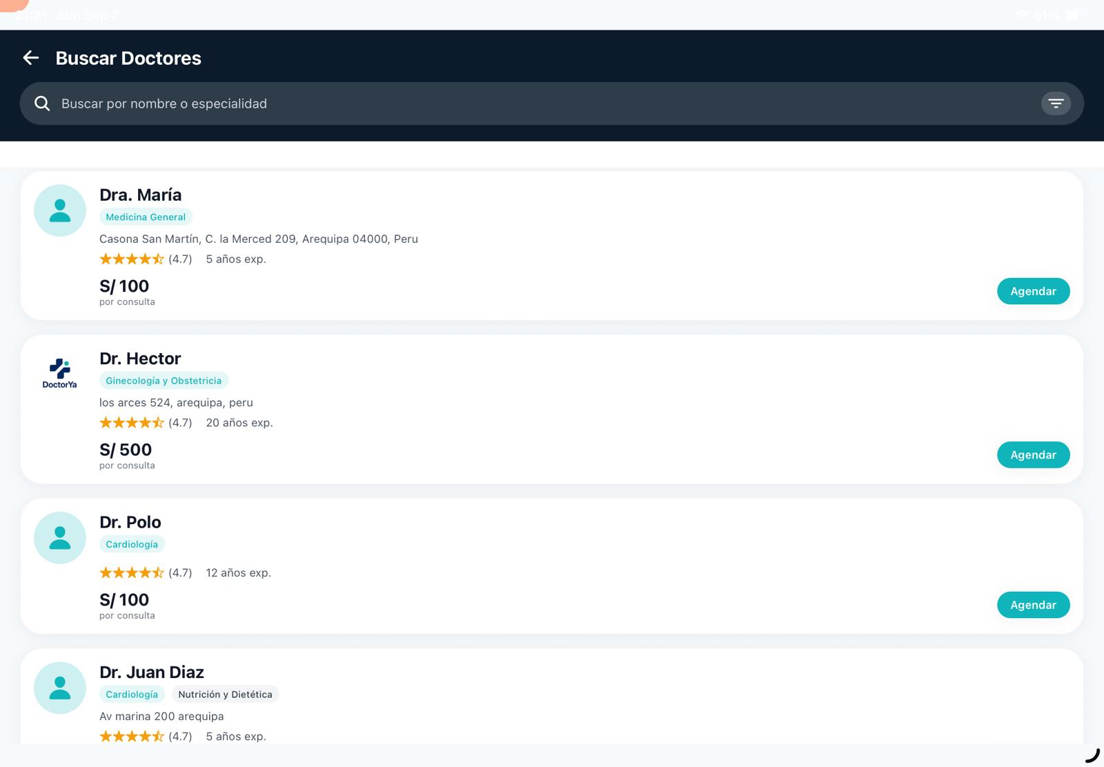
Task: Tap Dra. María's profile avatar
Action: click(60, 210)
